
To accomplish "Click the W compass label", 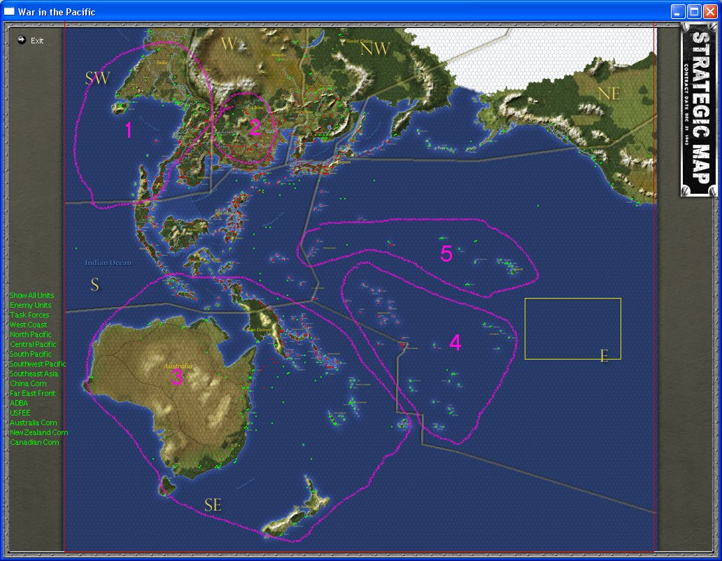I will (x=229, y=44).
